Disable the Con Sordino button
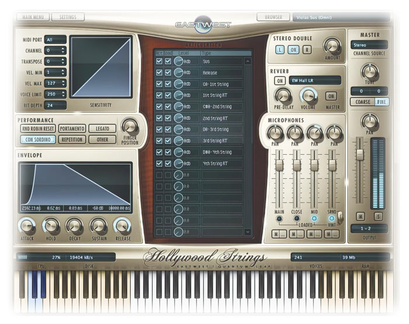Viewport: 409px width, 324px height. pos(38,140)
